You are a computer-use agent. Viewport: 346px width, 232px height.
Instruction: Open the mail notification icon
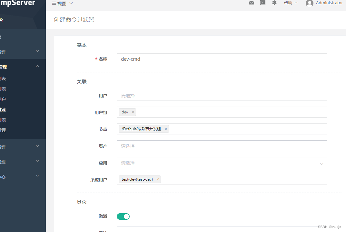click(x=252, y=3)
